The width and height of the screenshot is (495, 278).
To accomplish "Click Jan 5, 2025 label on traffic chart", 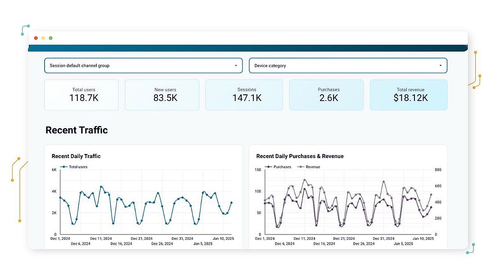I will (203, 244).
